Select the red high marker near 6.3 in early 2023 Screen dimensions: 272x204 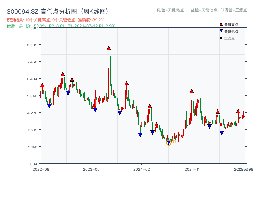point(72,80)
